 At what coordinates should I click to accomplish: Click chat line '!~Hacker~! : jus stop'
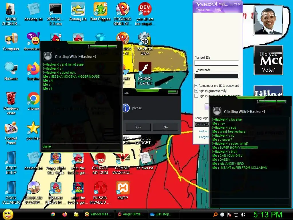point(227,119)
